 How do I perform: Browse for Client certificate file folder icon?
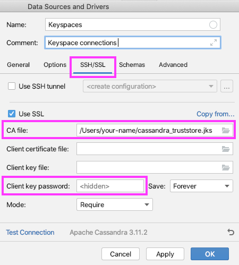[x=226, y=149]
